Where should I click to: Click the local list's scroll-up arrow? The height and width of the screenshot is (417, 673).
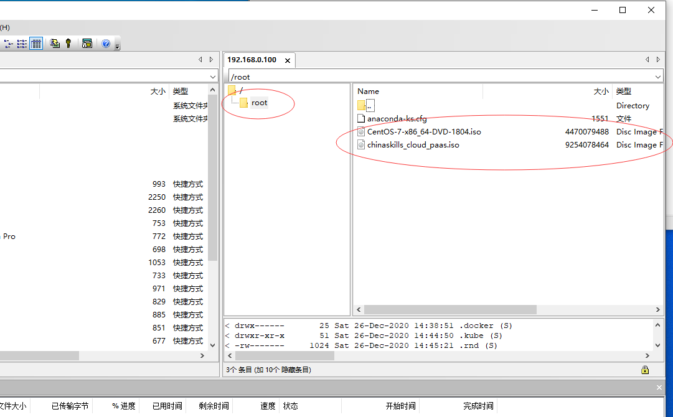tap(212, 90)
